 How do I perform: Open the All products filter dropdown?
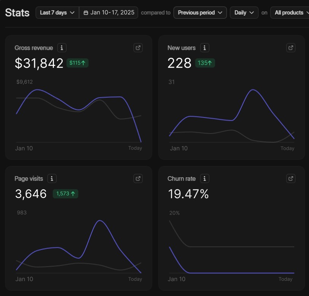coord(290,13)
